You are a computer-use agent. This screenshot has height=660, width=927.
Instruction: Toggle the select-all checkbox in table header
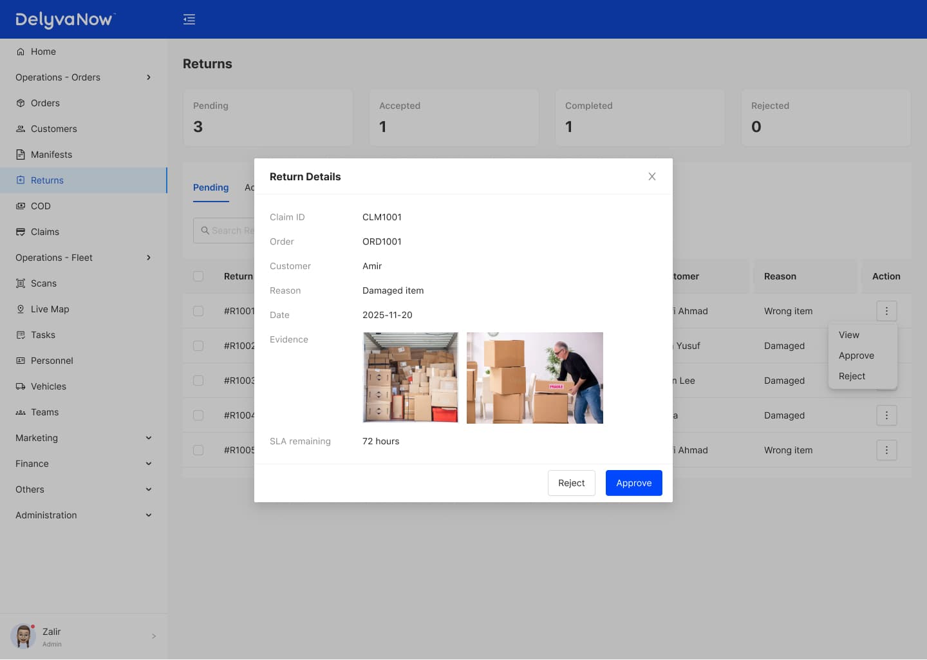pos(198,276)
